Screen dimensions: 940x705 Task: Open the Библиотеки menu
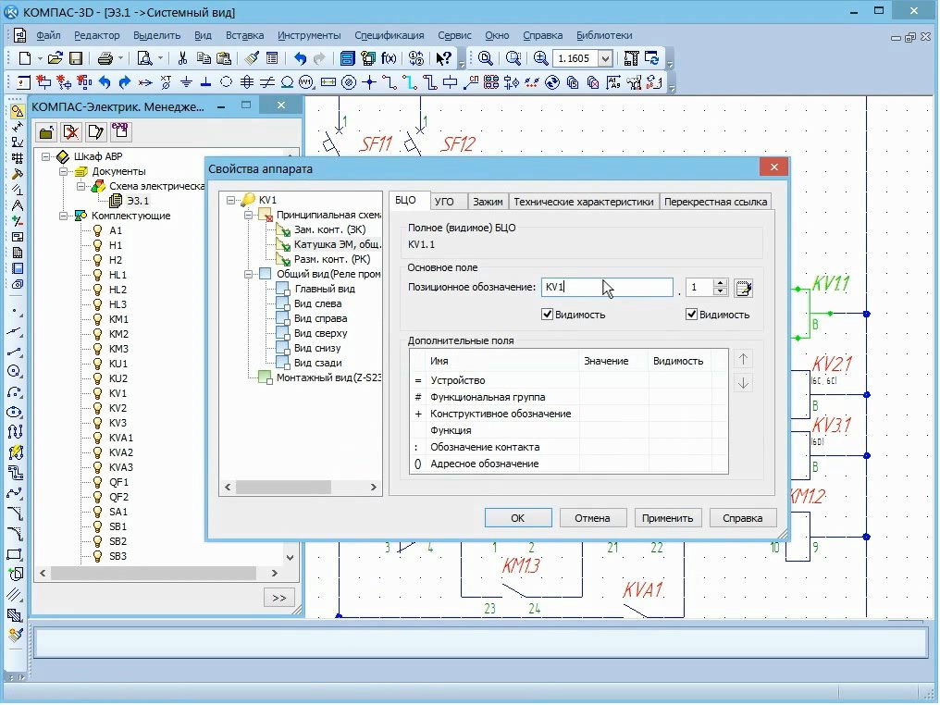click(604, 35)
